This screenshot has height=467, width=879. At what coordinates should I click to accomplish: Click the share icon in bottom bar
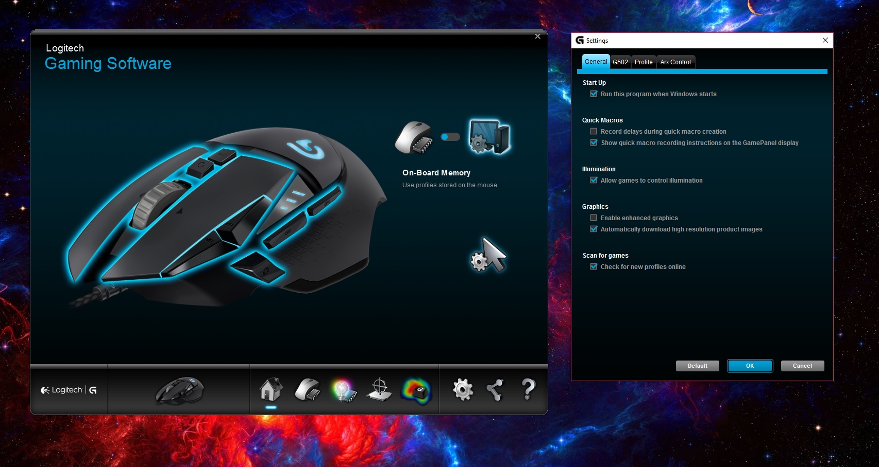pos(495,390)
